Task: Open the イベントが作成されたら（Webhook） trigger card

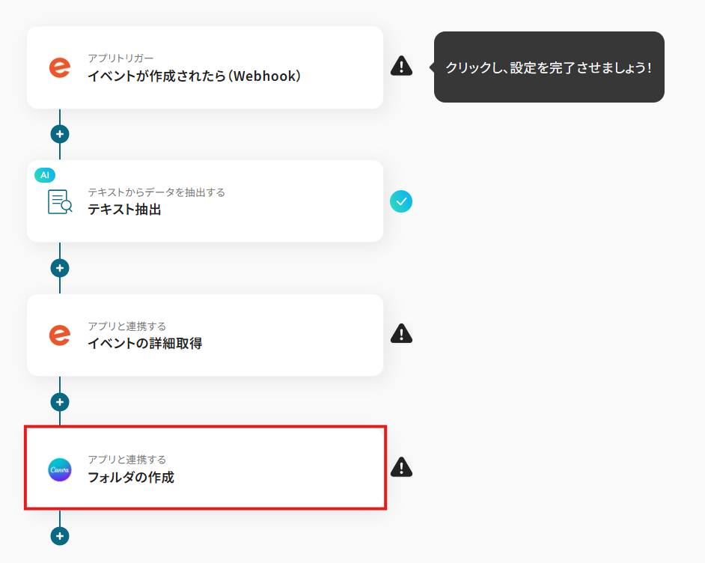Action: (x=225, y=76)
